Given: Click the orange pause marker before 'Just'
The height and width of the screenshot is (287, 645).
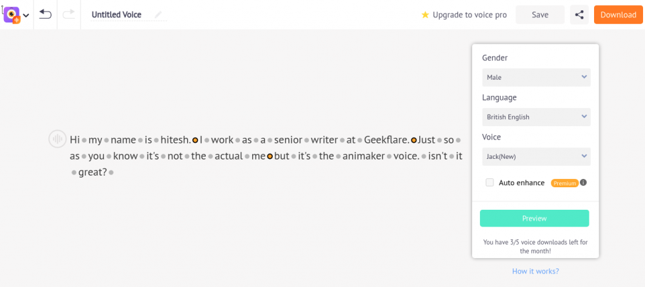Looking at the screenshot, I should coord(414,140).
